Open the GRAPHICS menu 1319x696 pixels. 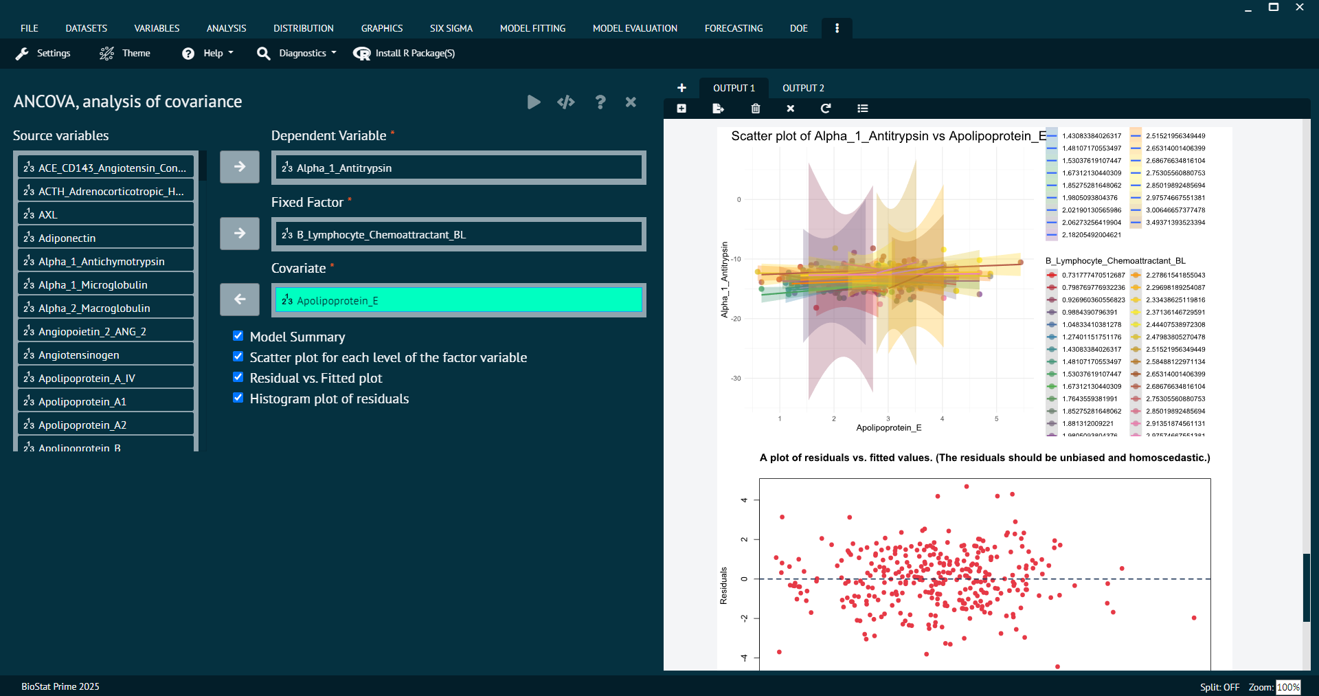[x=382, y=28]
